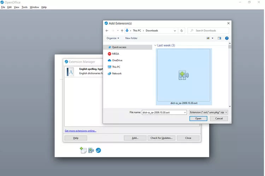Click the English dictionary extension icon
Viewport: 265px width, 176px height.
pos(70,72)
